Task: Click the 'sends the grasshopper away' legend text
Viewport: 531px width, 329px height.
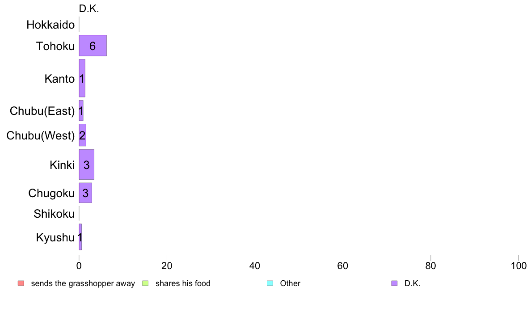Action: (83, 283)
